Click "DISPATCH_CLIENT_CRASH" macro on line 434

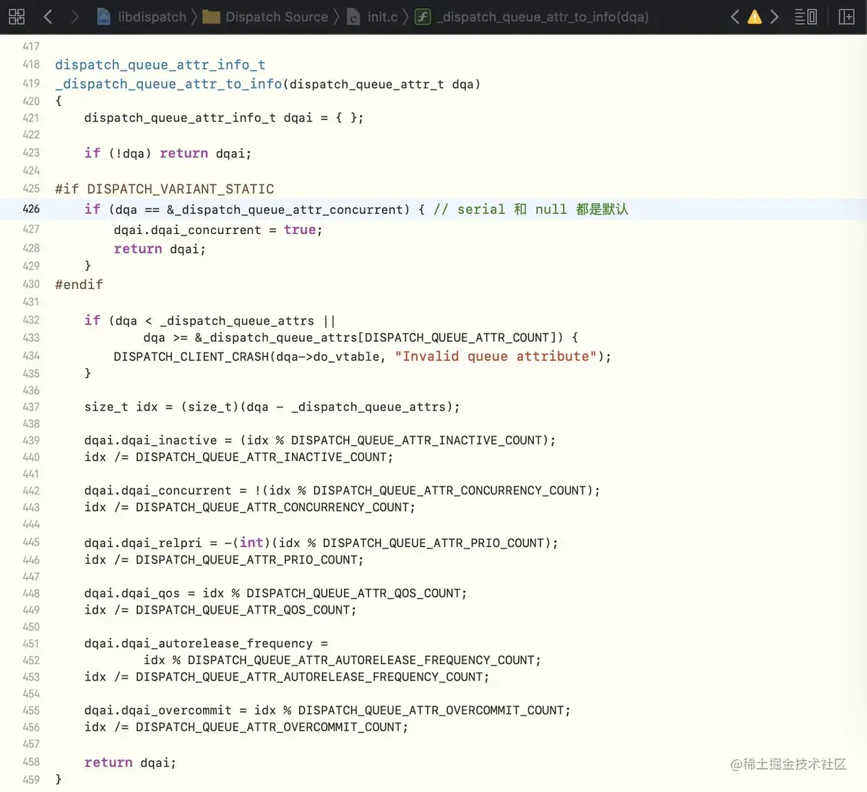pyautogui.click(x=191, y=356)
